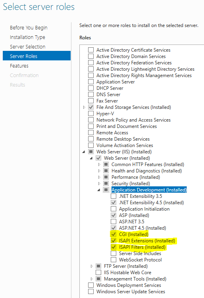Click the ASP (Installed) label
Screen dimensions: 204x298
[134, 215]
